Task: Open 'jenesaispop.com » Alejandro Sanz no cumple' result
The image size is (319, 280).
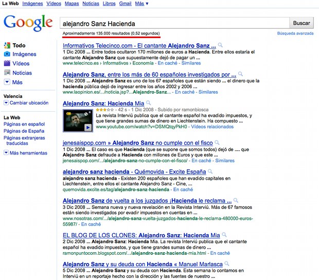Action: tap(138, 143)
